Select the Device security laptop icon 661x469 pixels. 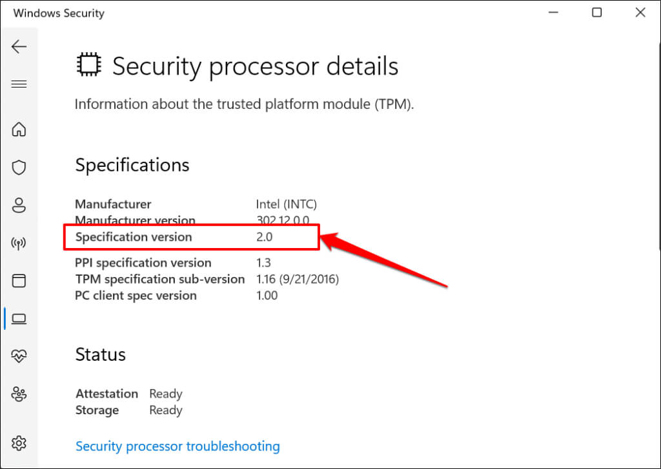[x=19, y=318]
